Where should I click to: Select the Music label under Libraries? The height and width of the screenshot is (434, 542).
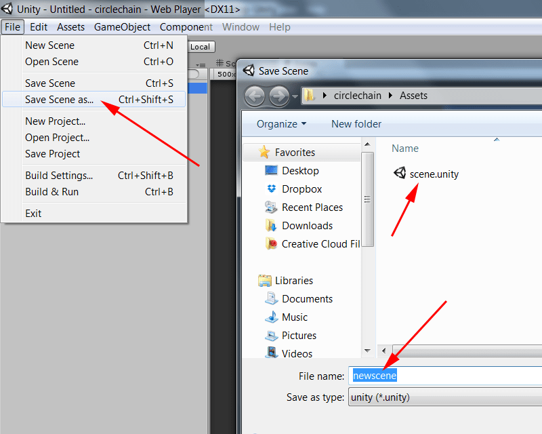click(295, 317)
